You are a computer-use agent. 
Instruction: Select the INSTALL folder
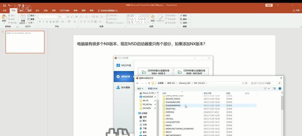(170, 119)
